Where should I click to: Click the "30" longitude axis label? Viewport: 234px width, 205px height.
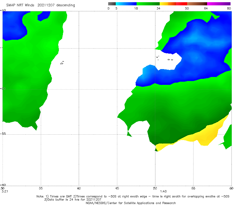pos(3,188)
